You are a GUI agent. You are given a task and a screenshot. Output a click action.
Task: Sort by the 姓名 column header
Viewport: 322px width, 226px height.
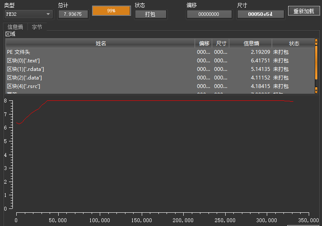tap(100, 44)
